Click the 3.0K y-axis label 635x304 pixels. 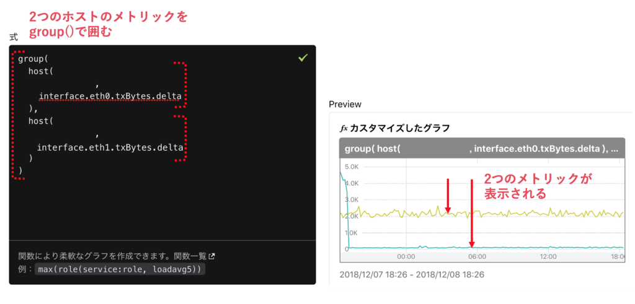[352, 200]
